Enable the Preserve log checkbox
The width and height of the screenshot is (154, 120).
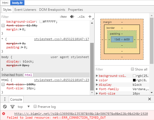click(x=35, y=106)
